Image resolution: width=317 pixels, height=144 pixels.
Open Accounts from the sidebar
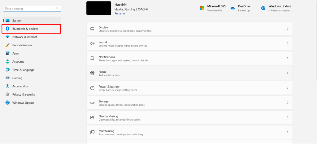point(18,62)
